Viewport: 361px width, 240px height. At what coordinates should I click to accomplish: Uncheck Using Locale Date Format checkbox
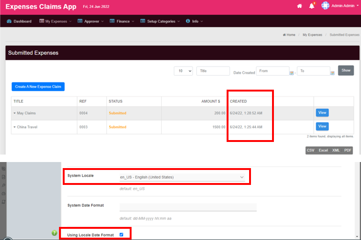point(121,234)
